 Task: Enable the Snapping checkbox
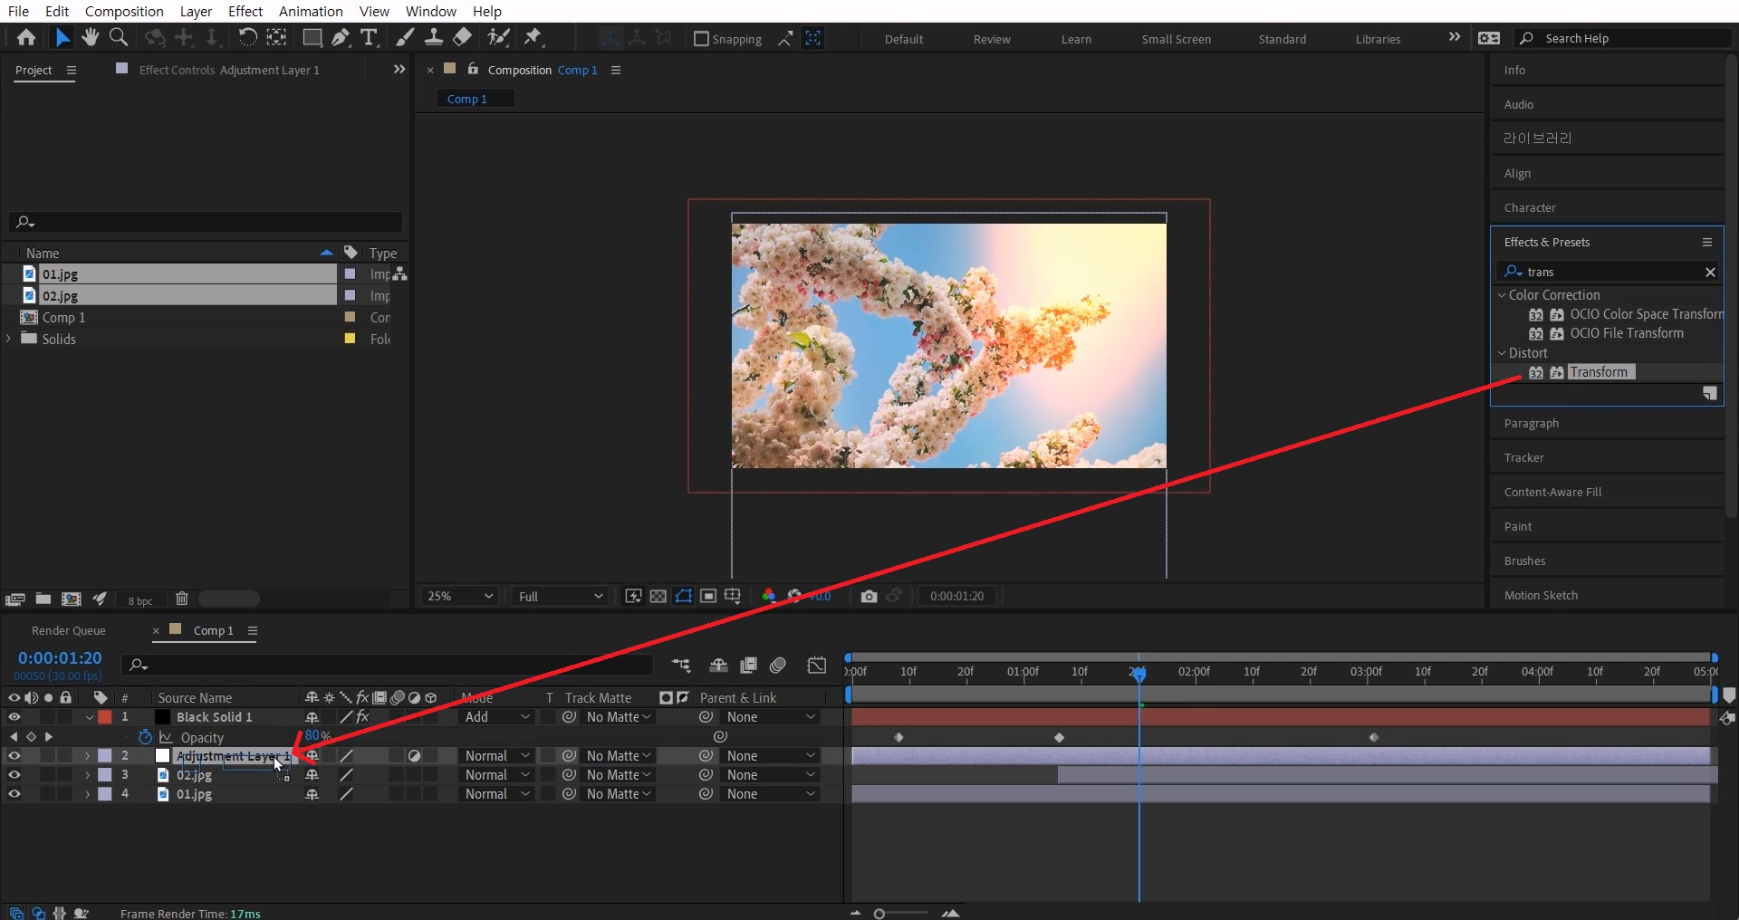(x=701, y=39)
